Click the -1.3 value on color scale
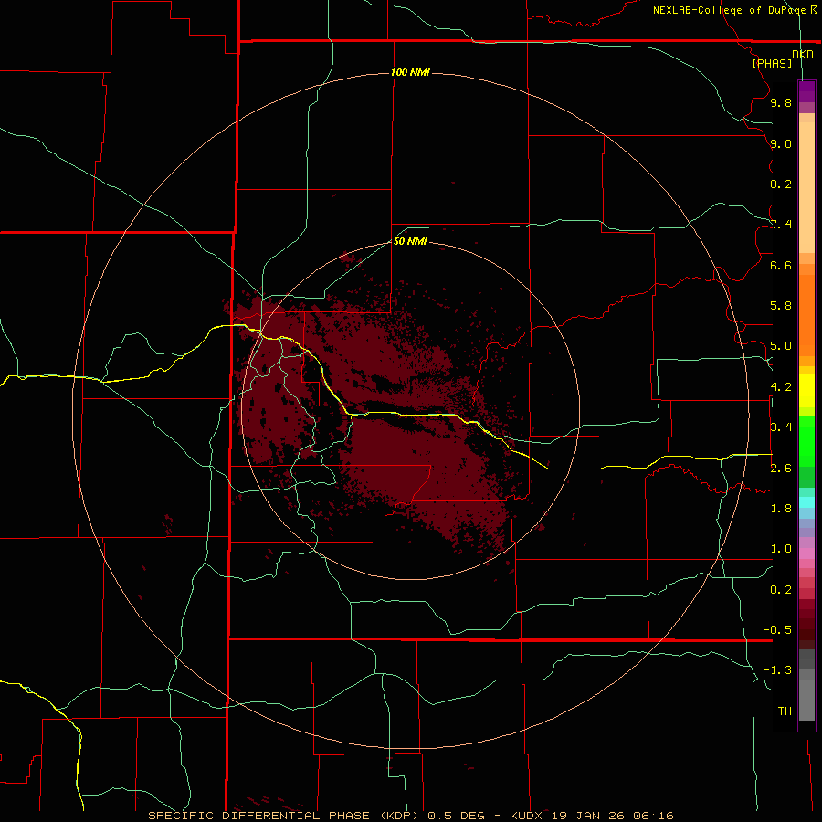 tap(777, 670)
